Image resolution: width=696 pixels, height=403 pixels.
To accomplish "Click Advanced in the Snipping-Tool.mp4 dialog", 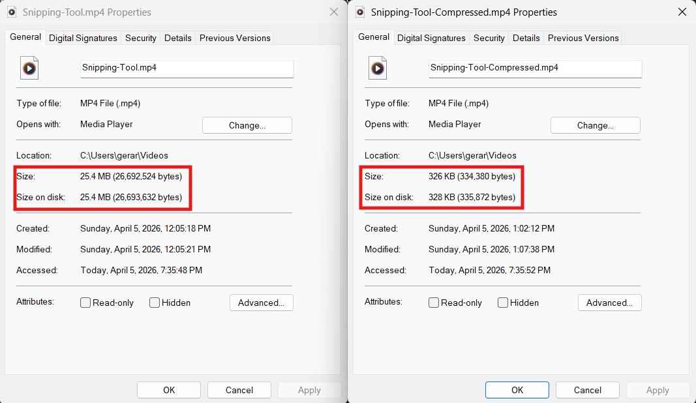I will coord(261,303).
